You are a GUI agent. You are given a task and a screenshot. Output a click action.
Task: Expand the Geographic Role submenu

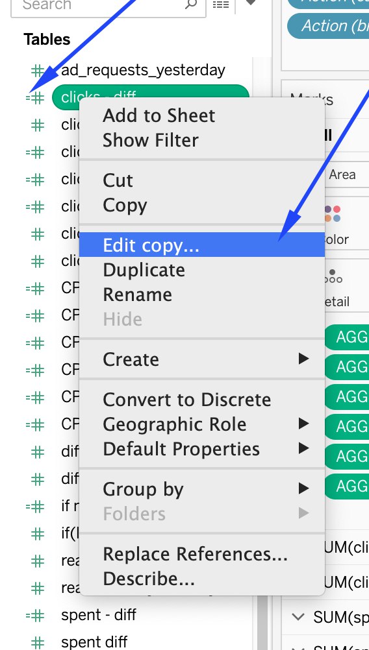(x=202, y=424)
